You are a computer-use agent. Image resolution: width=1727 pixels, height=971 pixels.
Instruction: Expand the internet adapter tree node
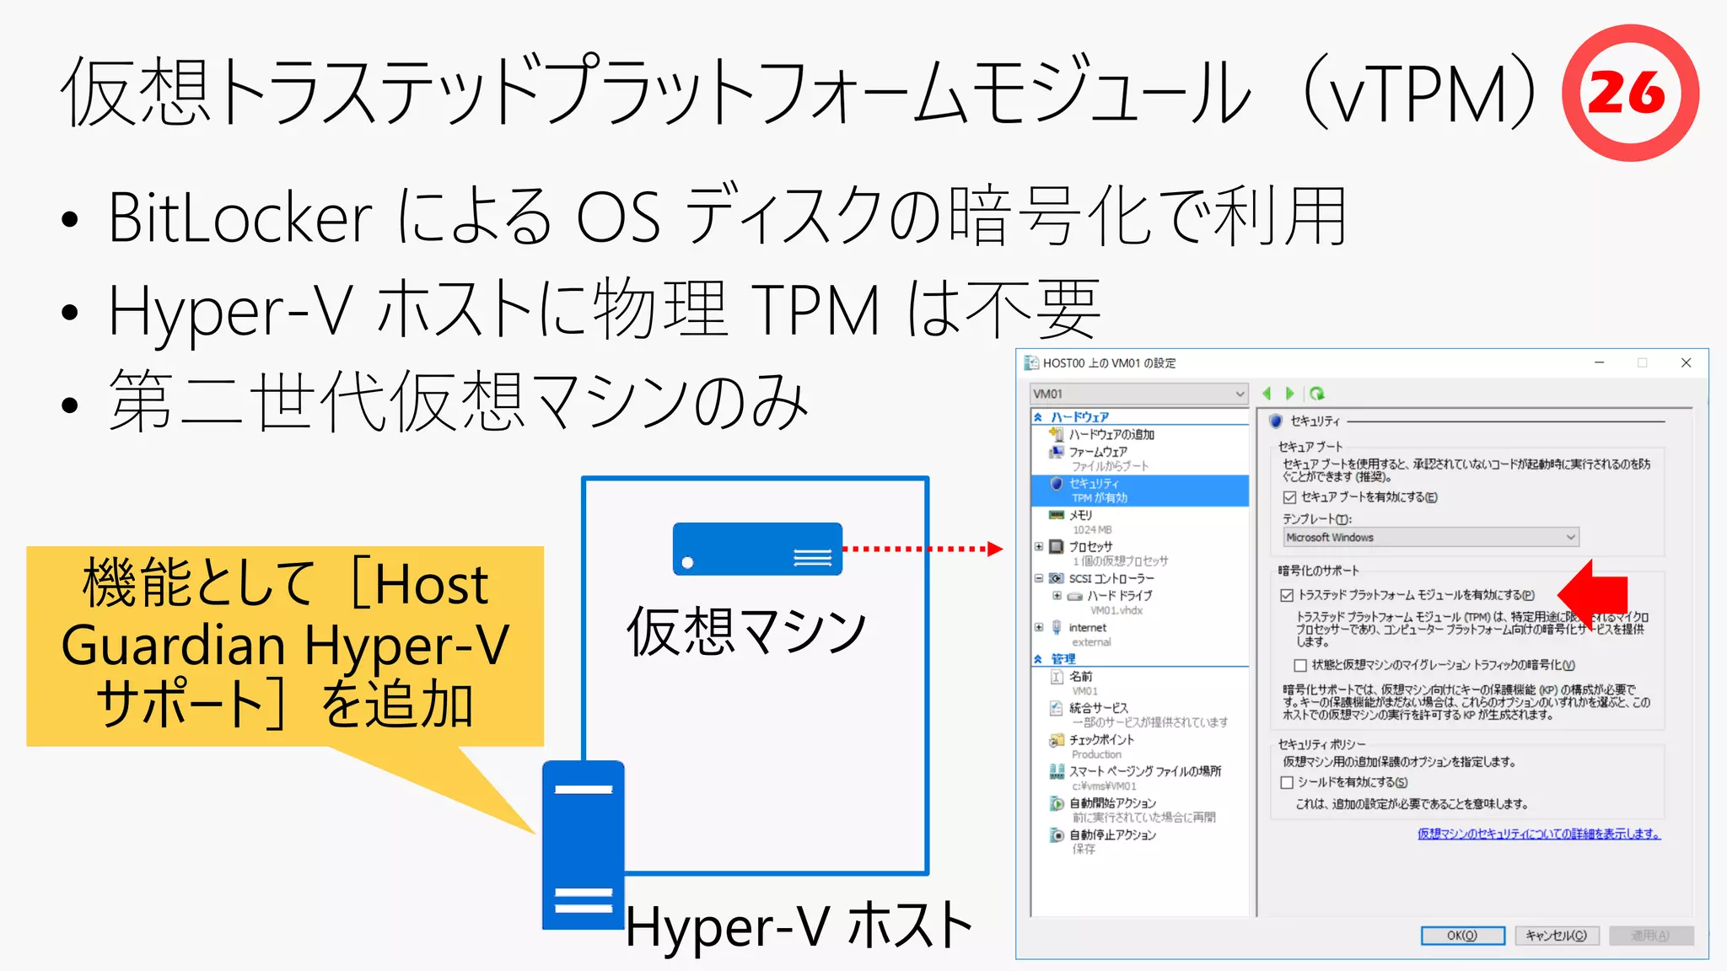[x=1039, y=627]
